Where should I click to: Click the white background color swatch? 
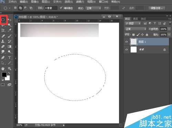[8, 78]
